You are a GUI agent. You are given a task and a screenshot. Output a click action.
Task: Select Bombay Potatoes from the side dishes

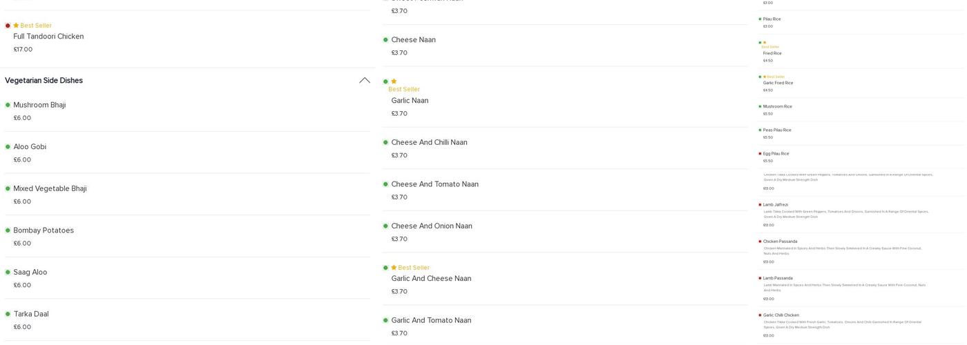[x=44, y=230]
